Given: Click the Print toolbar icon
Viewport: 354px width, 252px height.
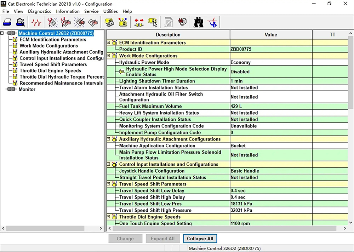Looking at the screenshot, I should [x=8, y=22].
